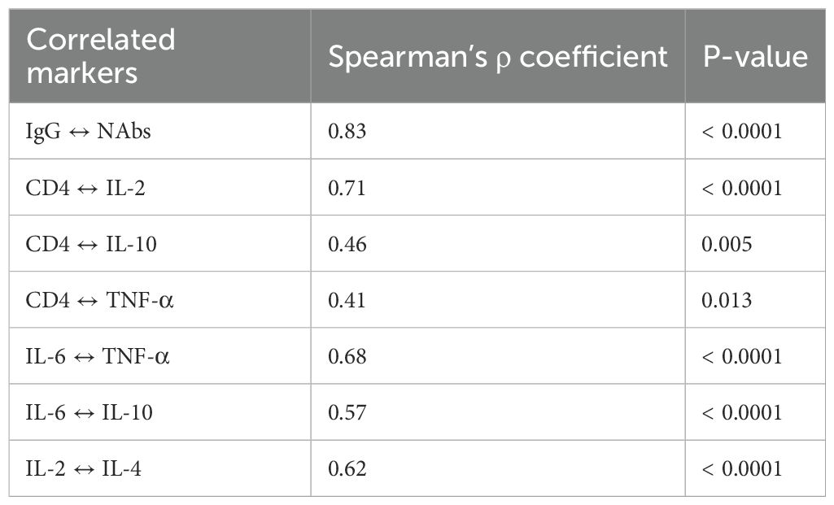Click the 0.68 coefficient value
The image size is (834, 505).
pyautogui.click(x=347, y=356)
